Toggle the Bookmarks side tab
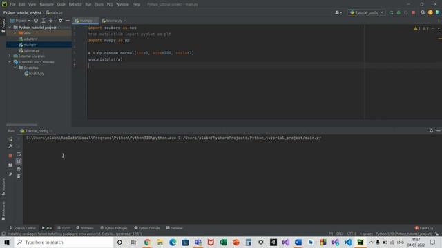442x248 pixels. [3, 211]
